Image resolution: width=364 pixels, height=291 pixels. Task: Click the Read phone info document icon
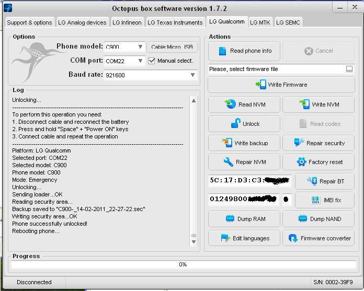[222, 51]
